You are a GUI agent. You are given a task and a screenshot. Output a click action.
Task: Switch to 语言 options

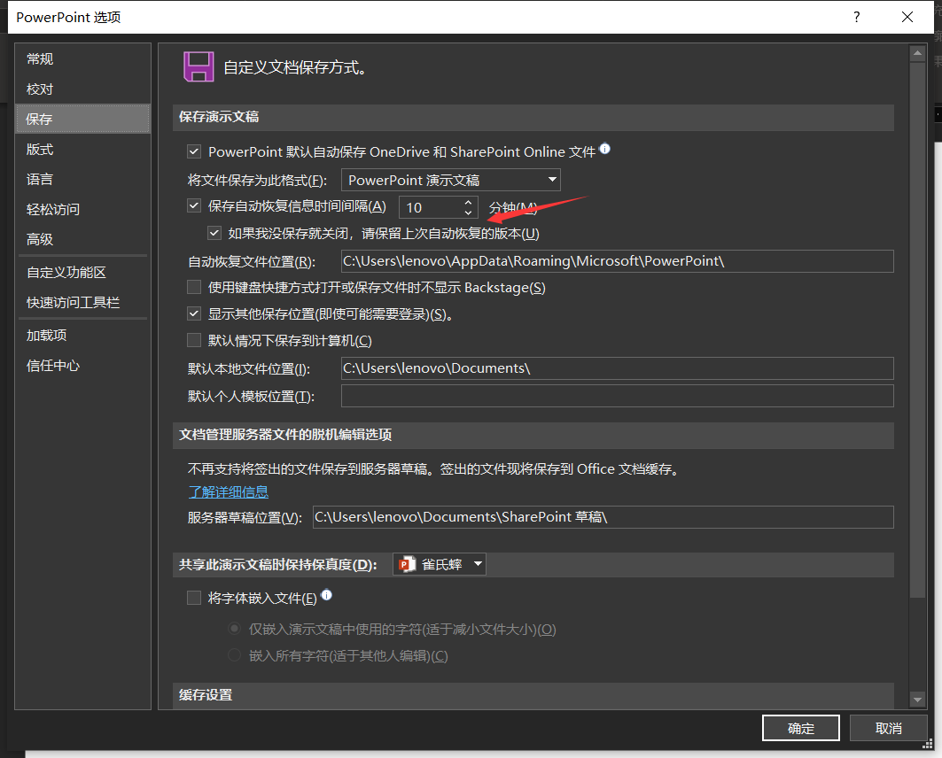82,179
